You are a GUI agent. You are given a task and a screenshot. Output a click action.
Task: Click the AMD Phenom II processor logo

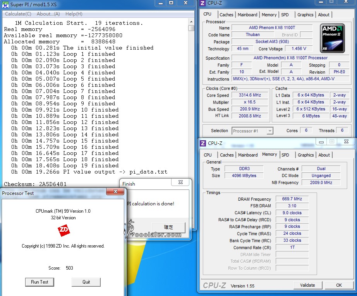(x=332, y=38)
